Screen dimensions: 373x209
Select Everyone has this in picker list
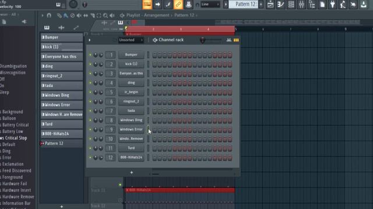[62, 57]
